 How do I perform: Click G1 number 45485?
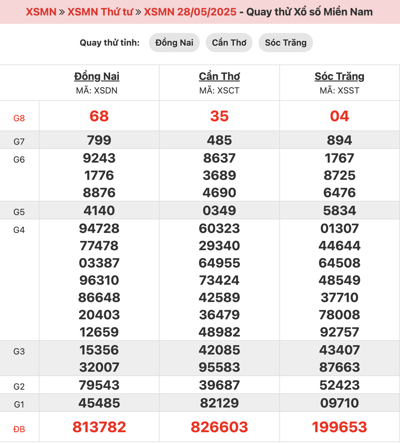coord(99,403)
